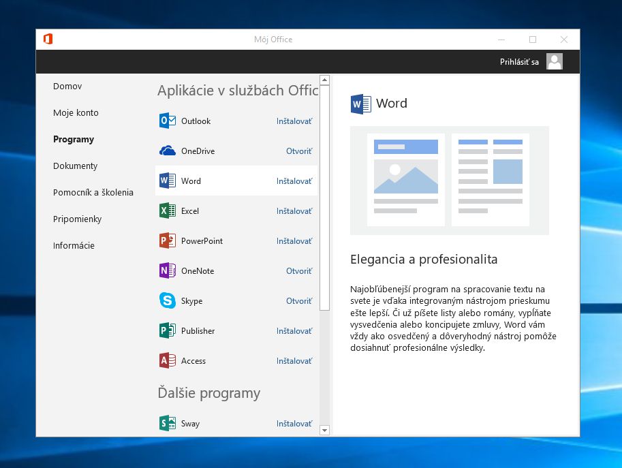Select the Skype row label
622x468 pixels.
tap(192, 301)
